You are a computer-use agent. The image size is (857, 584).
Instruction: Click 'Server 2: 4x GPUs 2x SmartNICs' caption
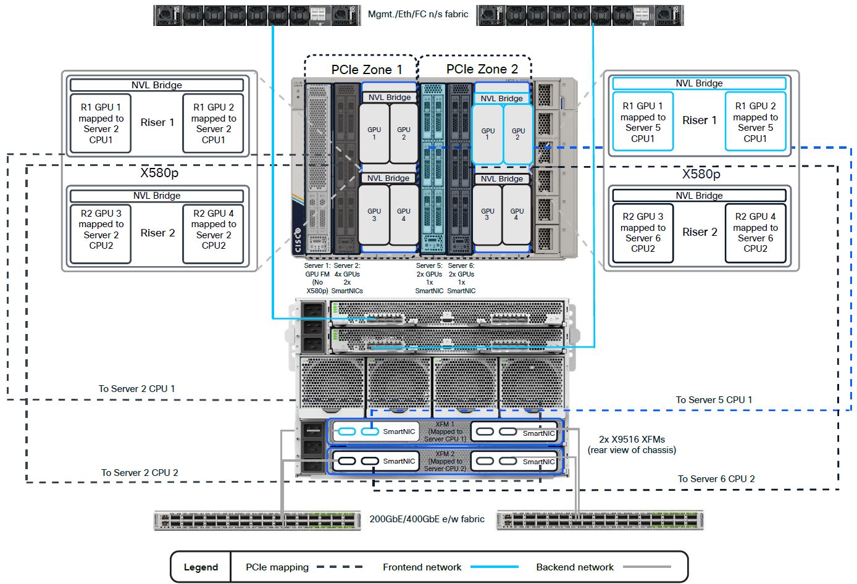[x=347, y=278]
